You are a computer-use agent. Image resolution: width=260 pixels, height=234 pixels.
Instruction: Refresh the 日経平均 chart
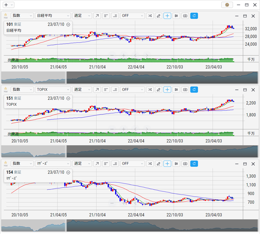point(194,16)
